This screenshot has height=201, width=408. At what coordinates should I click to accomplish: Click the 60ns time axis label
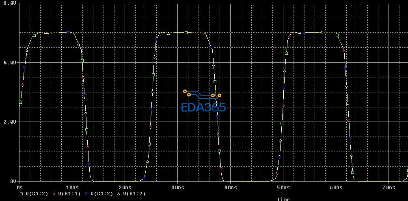tap(336, 187)
